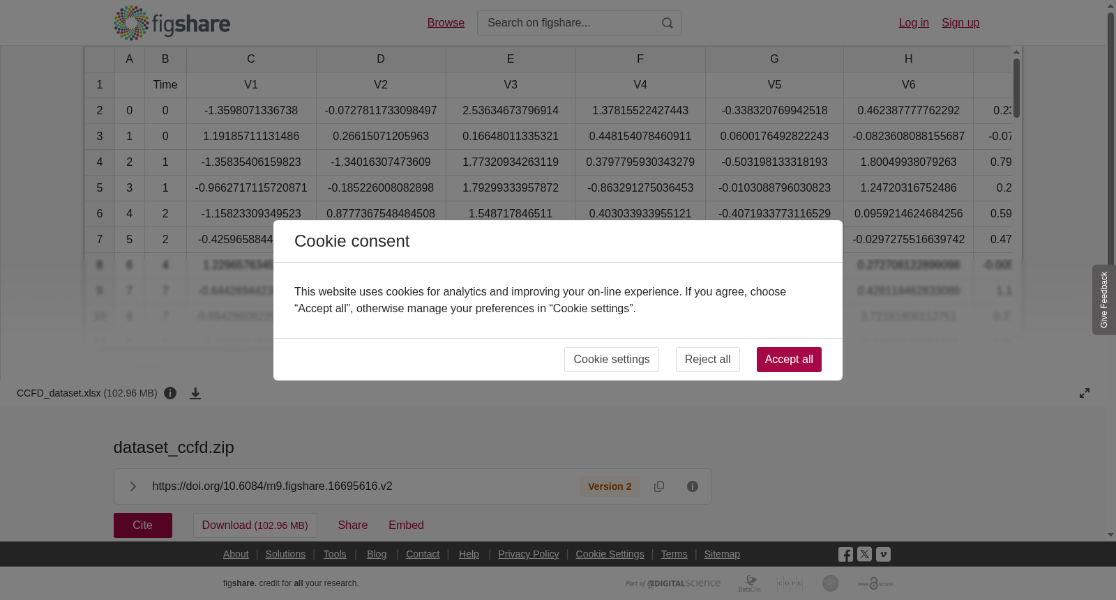Open the Version 2 selector
Screen dimensions: 1116x600
coord(610,486)
